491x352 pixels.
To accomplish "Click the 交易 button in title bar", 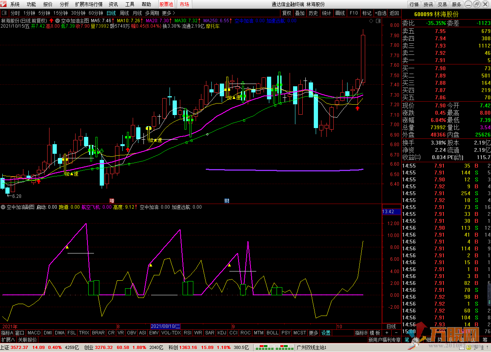I will pyautogui.click(x=442, y=4).
